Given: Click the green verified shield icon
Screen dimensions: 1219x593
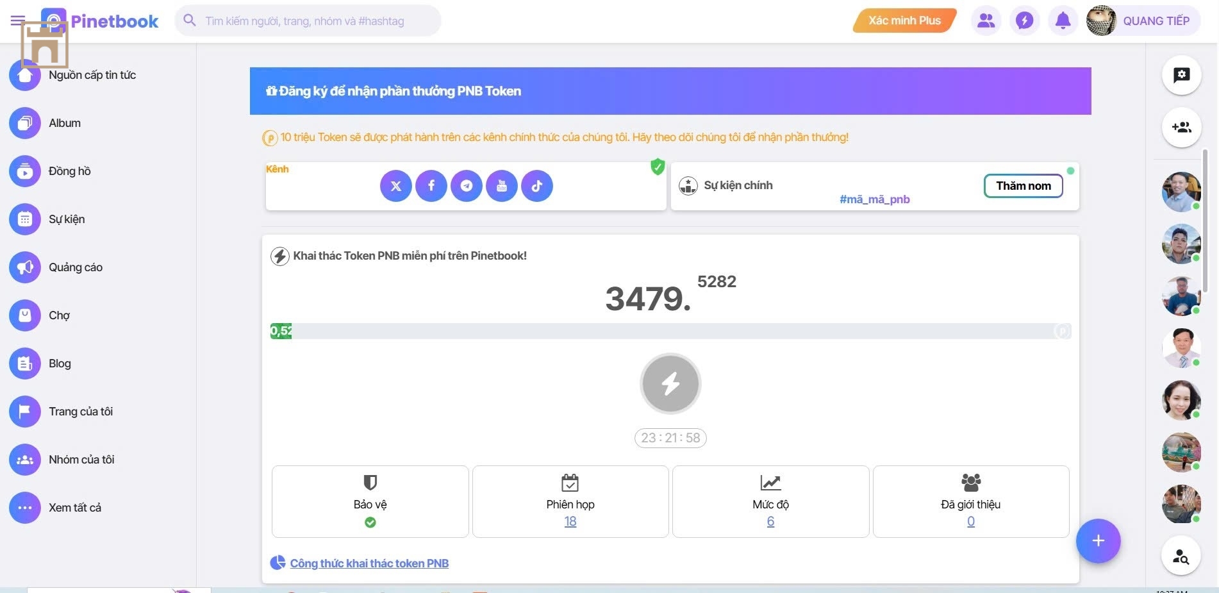Looking at the screenshot, I should point(658,167).
